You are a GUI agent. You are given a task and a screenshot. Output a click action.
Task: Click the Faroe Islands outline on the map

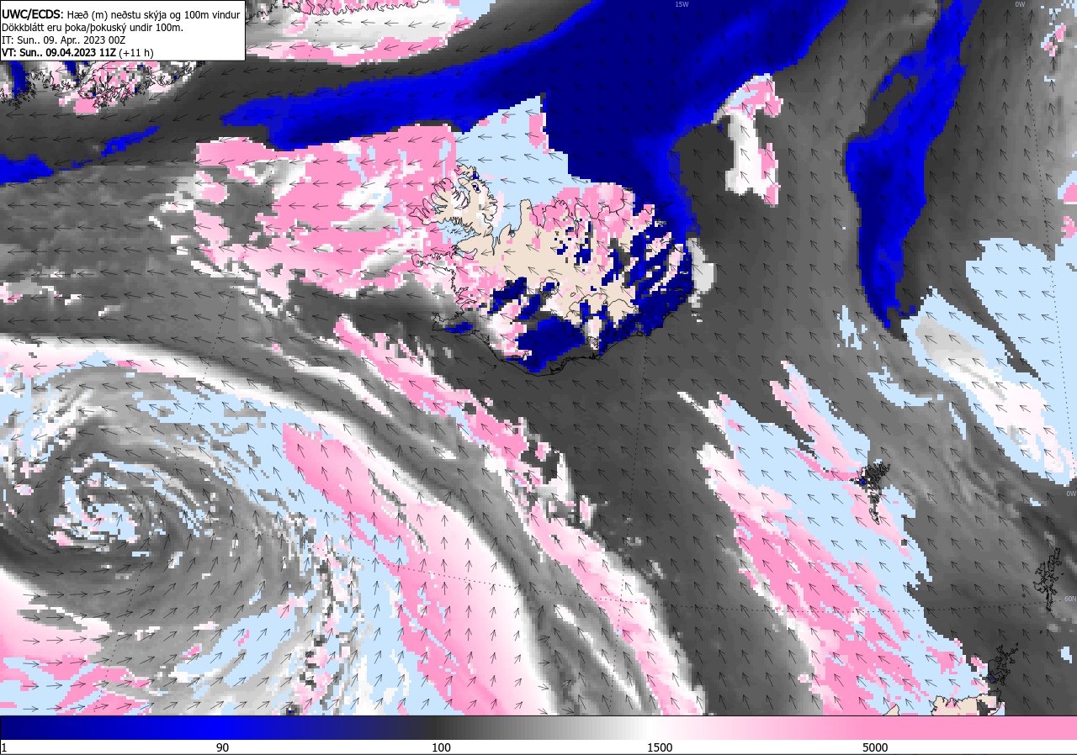873,491
